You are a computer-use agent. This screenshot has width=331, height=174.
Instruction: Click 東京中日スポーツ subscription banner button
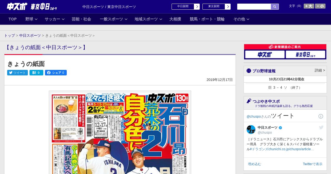pyautogui.click(x=305, y=54)
